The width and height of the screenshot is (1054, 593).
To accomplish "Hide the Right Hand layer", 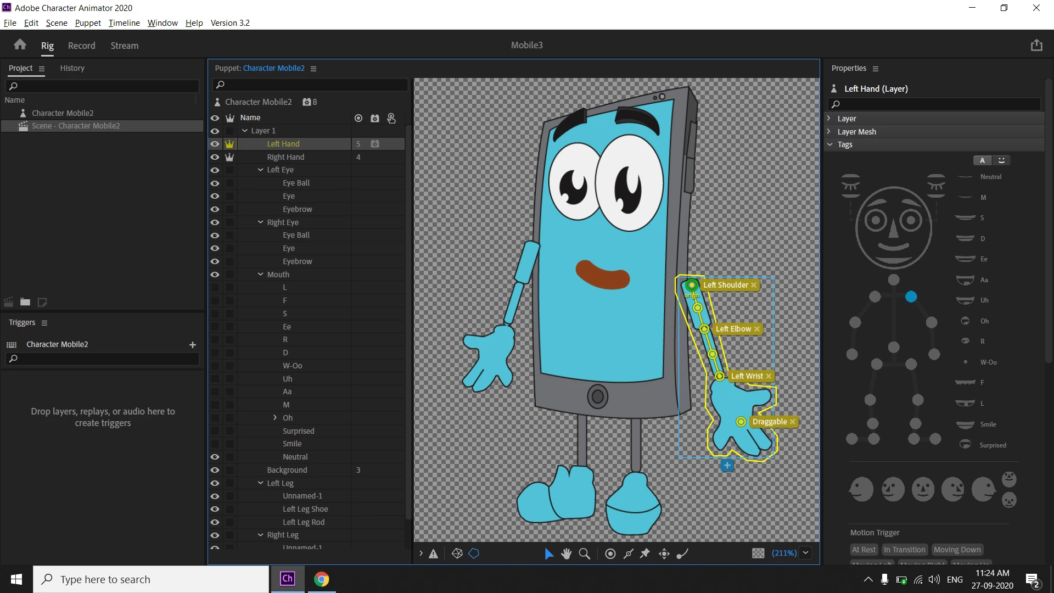I will 215,157.
